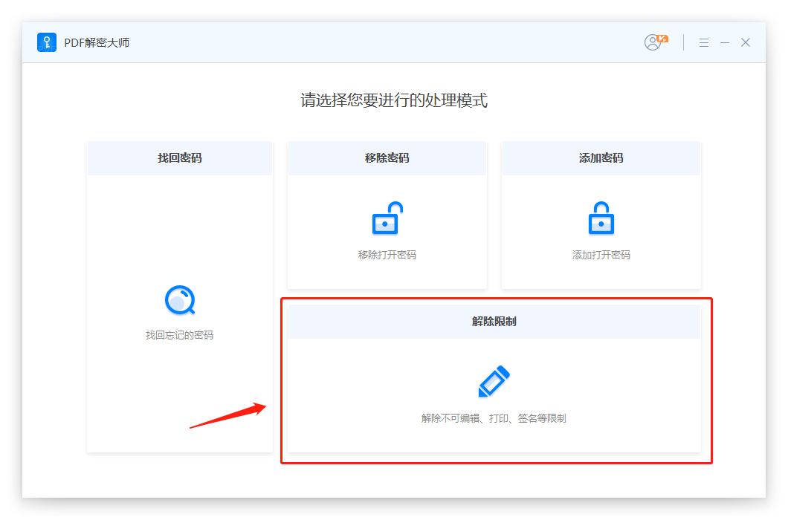Click the 移除打开密码 label
The height and width of the screenshot is (520, 788).
coord(387,255)
